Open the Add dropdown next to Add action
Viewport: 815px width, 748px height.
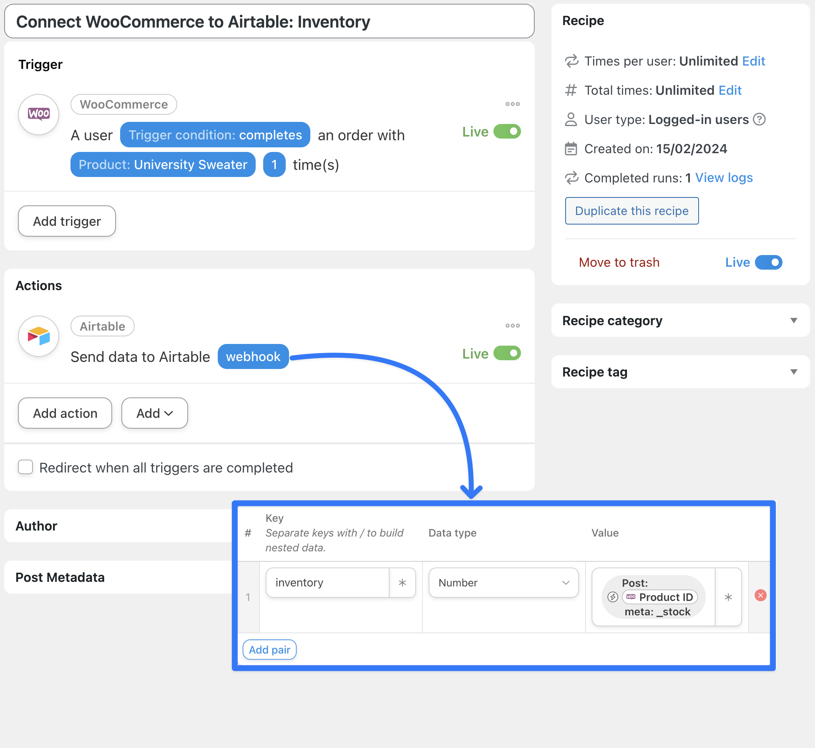pyautogui.click(x=154, y=413)
